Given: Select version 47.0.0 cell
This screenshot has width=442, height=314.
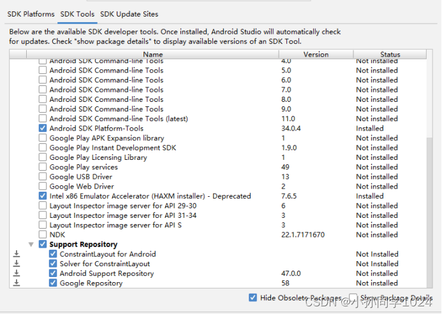Looking at the screenshot, I should 291,273.
